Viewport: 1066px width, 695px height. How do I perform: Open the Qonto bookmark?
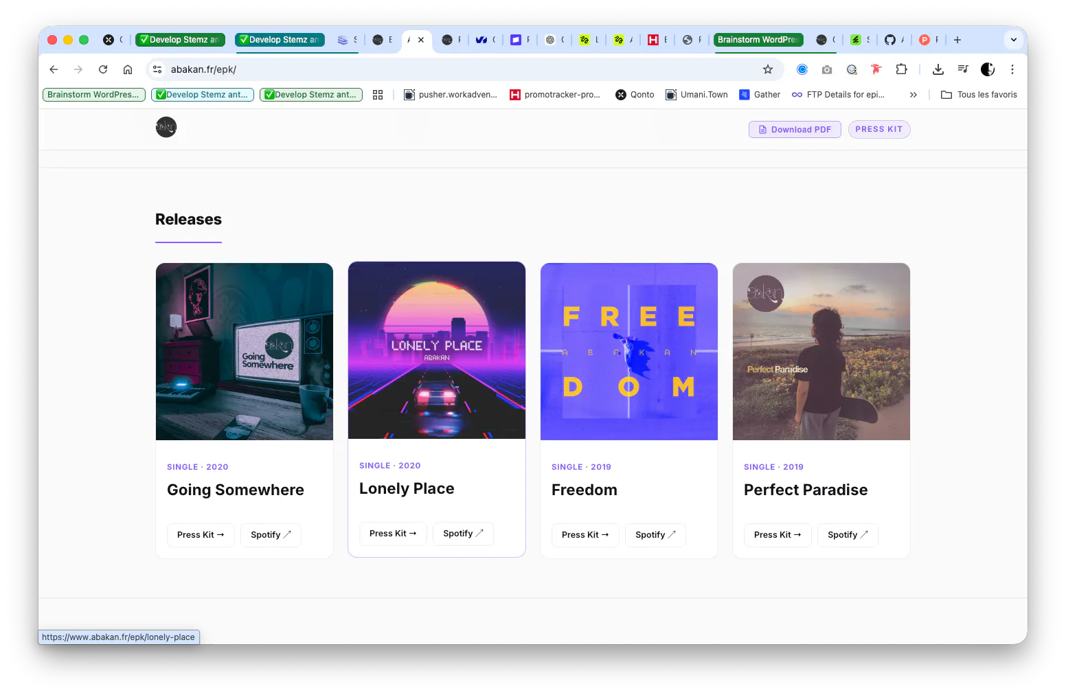coord(635,95)
